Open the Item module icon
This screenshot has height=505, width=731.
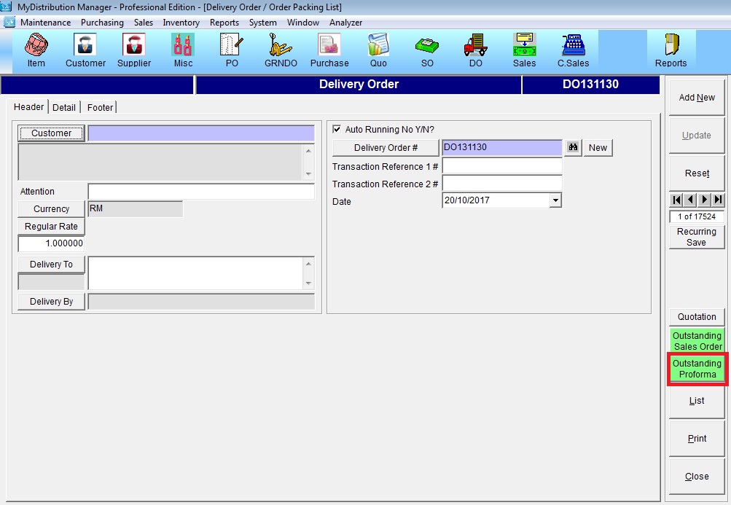[36, 49]
